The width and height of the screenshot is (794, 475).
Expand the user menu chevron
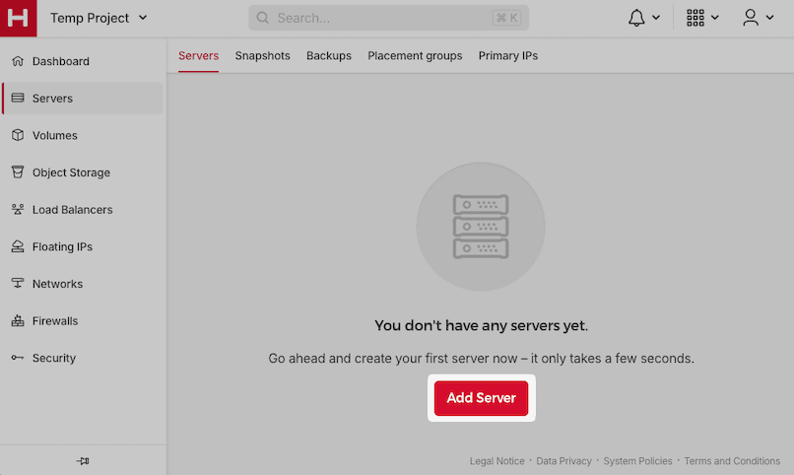click(x=769, y=18)
